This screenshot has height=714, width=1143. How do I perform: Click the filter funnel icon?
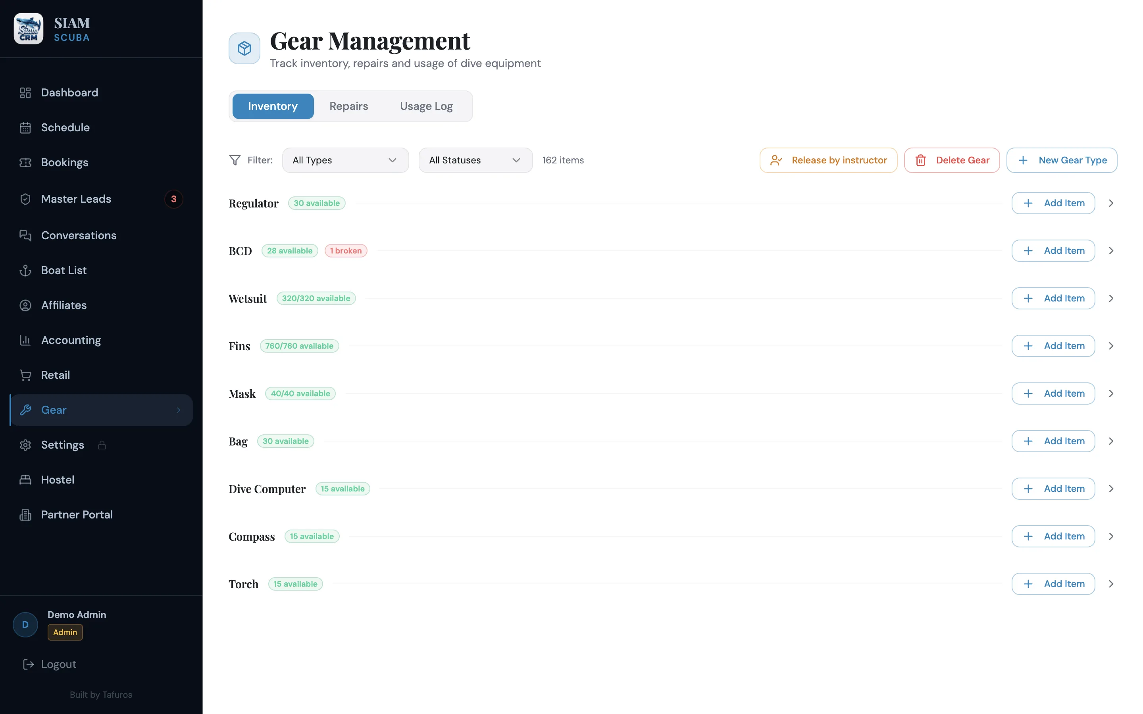tap(235, 160)
